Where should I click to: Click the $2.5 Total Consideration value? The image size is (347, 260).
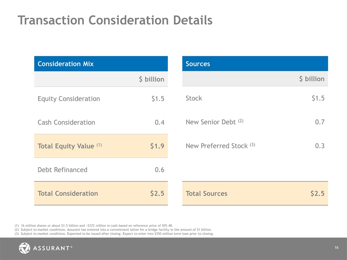tap(157, 193)
